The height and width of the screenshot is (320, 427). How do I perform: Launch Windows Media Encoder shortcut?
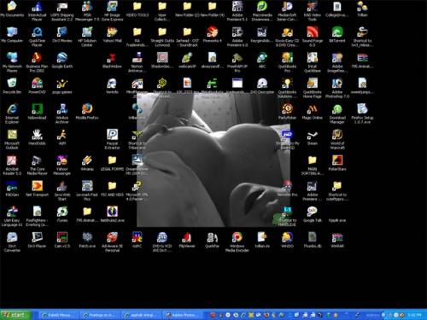pyautogui.click(x=237, y=241)
